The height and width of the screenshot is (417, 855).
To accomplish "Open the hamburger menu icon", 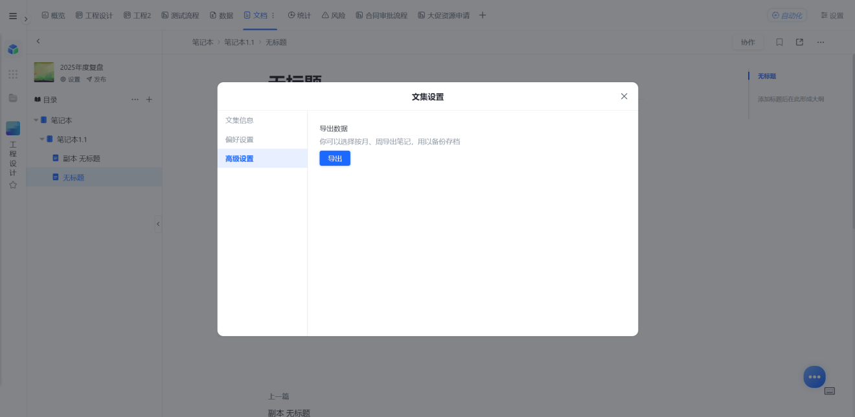I will click(x=13, y=16).
